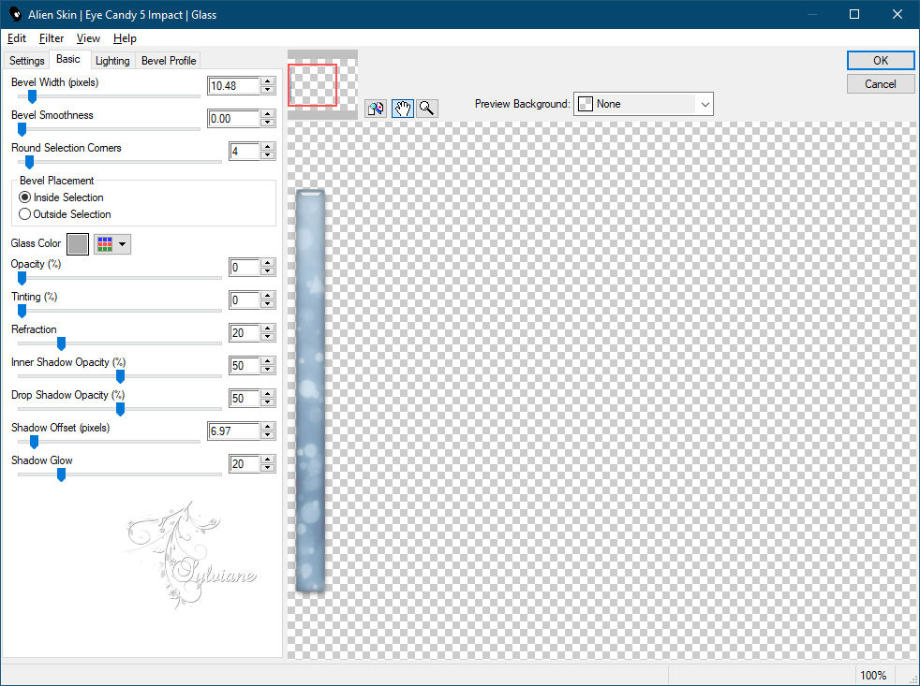
Task: Click the Bevel Width value field
Action: (233, 86)
